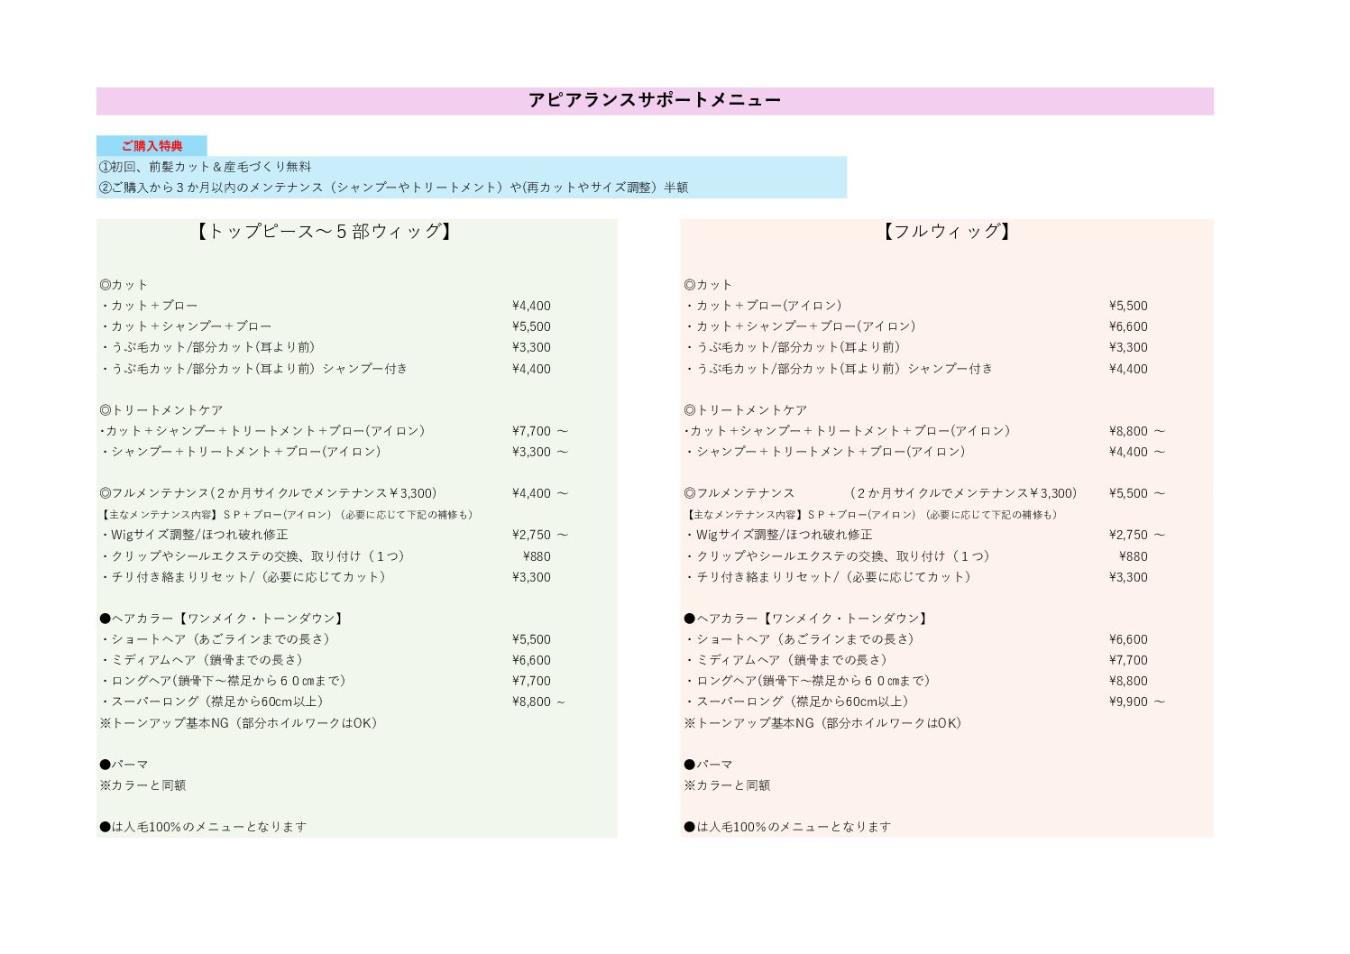
Task: Click "◎カット" under the トップピース heading
Action: click(x=124, y=285)
